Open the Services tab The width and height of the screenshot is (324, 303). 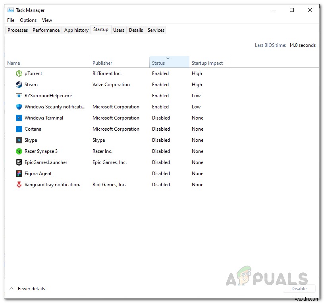pos(156,30)
